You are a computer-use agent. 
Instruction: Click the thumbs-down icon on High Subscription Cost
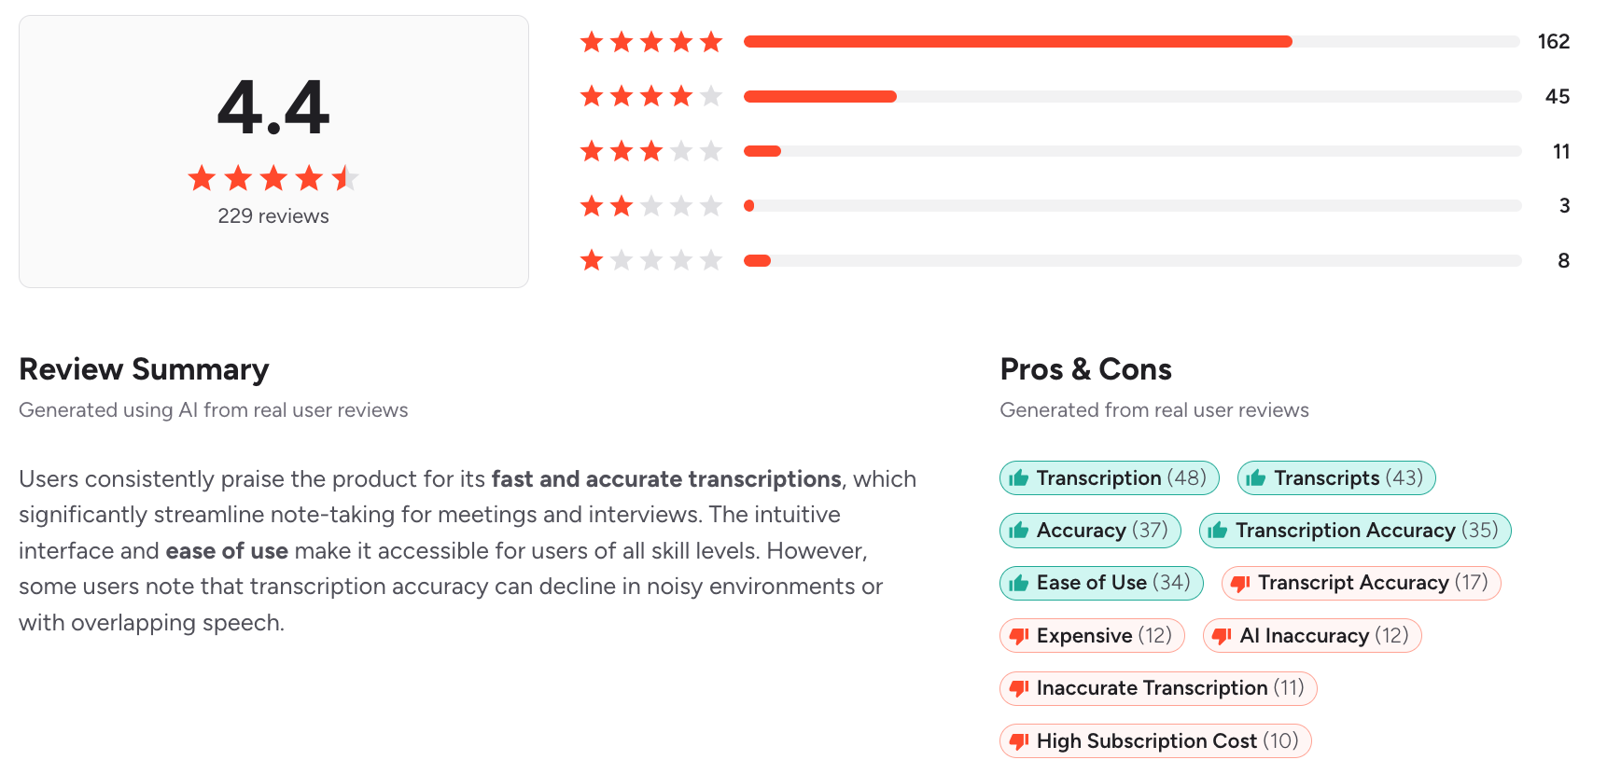pyautogui.click(x=1019, y=740)
